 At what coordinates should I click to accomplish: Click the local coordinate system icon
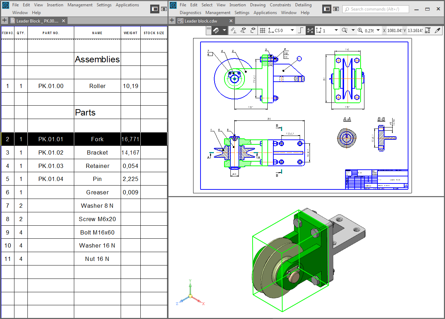[x=271, y=31]
